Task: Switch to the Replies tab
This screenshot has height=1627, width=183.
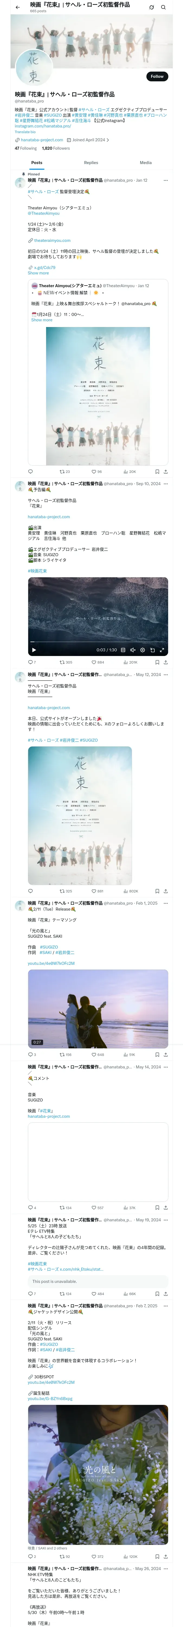Action: [91, 163]
